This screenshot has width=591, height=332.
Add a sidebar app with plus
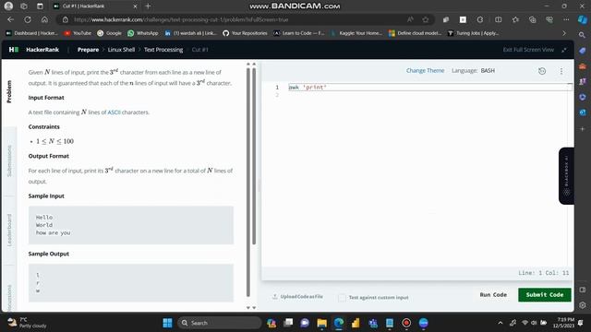583,129
